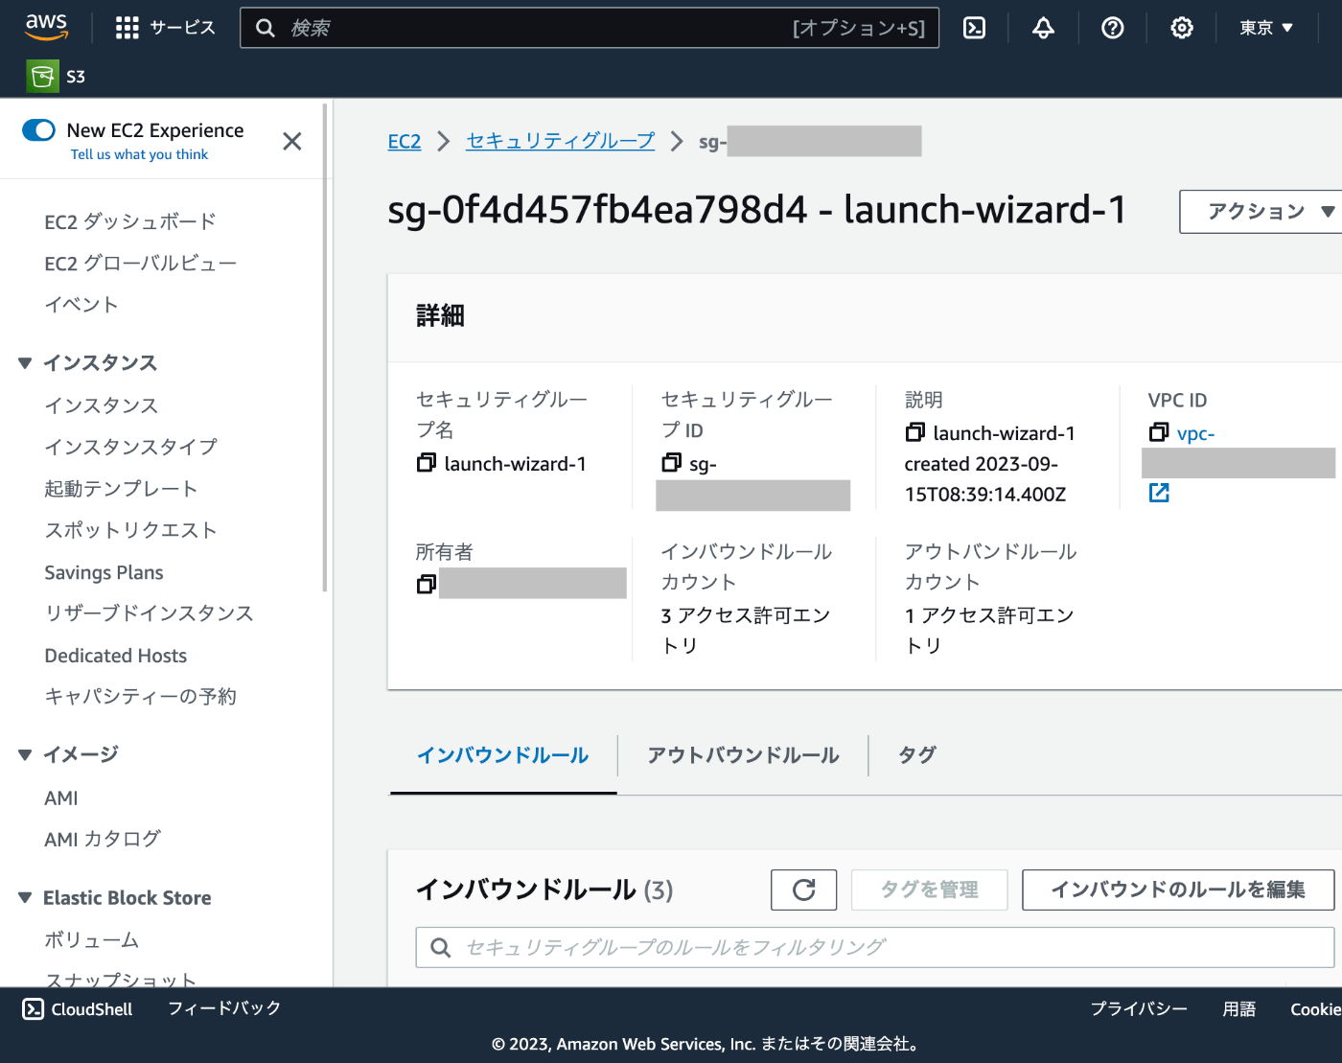Open リザーブドインスタンス in sidebar
The height and width of the screenshot is (1063, 1342).
149,613
